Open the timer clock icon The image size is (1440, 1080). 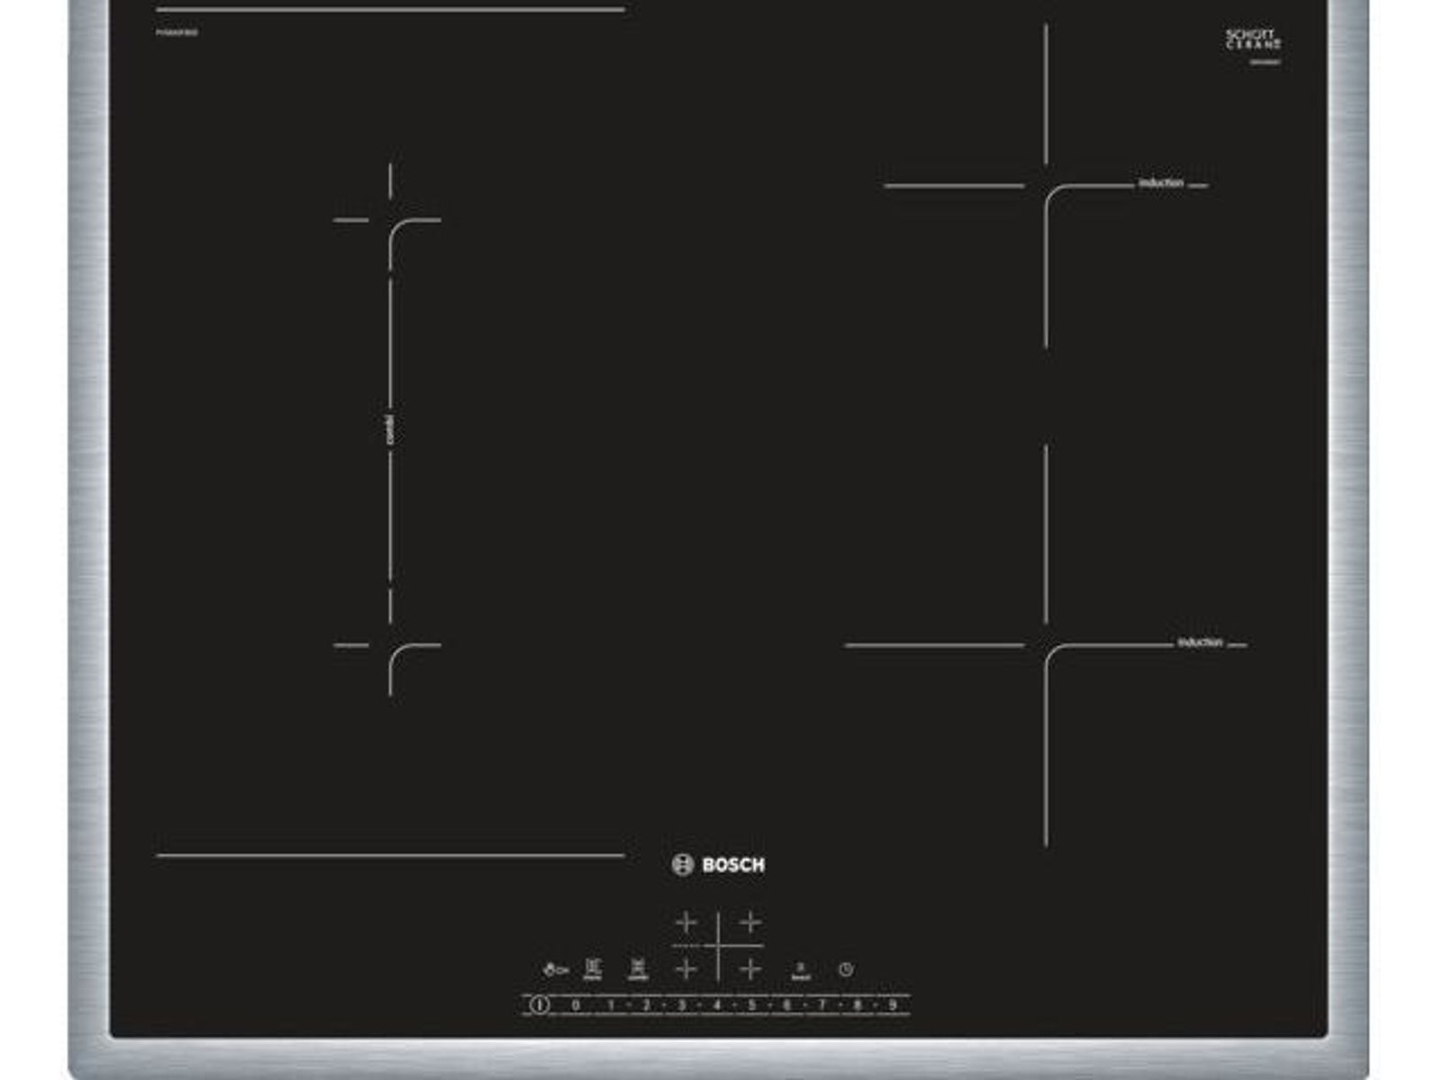pyautogui.click(x=845, y=969)
